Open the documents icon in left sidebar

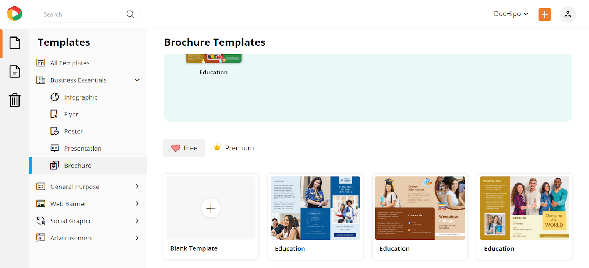[x=15, y=72]
